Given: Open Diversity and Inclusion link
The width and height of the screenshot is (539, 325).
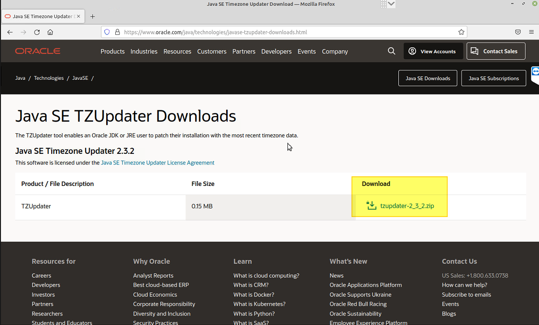Looking at the screenshot, I should tap(162, 314).
